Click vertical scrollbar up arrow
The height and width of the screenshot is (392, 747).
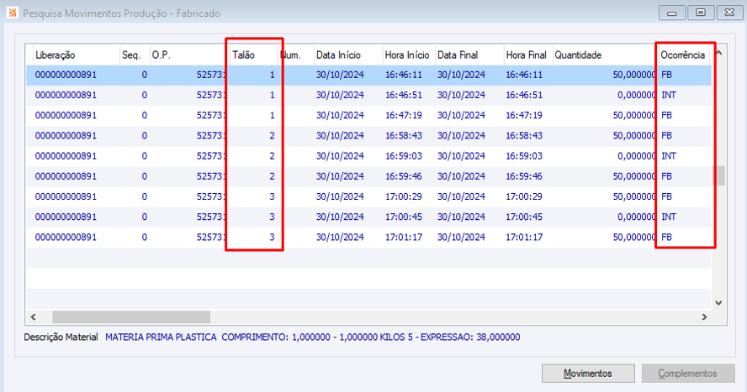(x=719, y=53)
